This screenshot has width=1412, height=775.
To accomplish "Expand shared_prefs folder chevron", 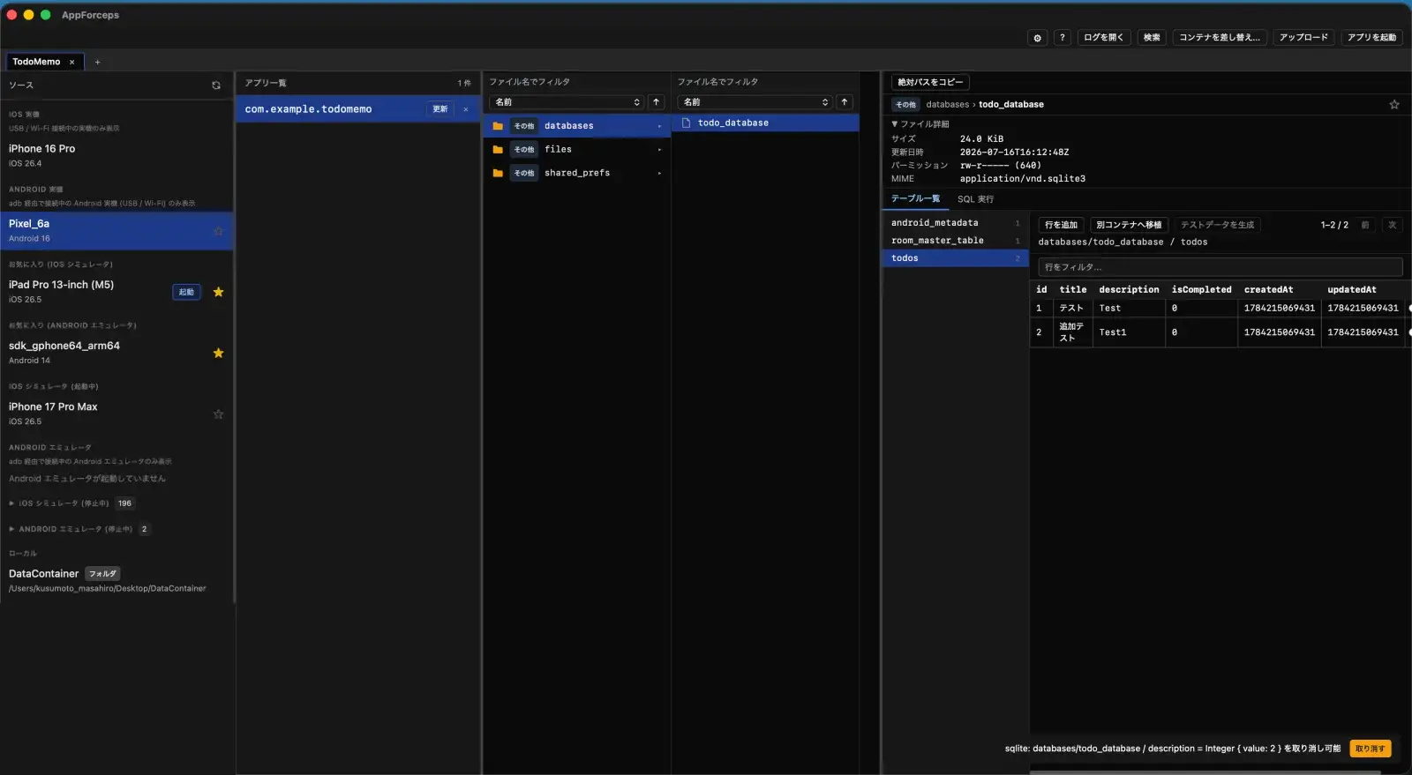I will tap(659, 173).
